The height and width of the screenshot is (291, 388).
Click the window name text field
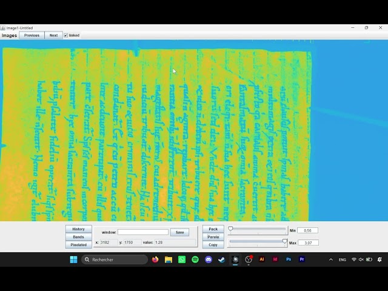[x=143, y=232]
